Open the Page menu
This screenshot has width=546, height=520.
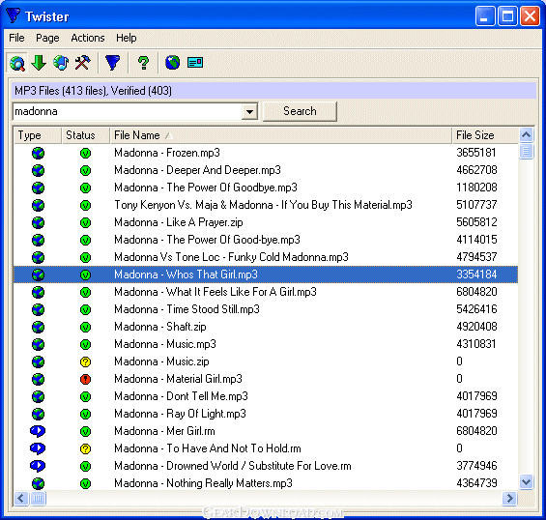[47, 38]
